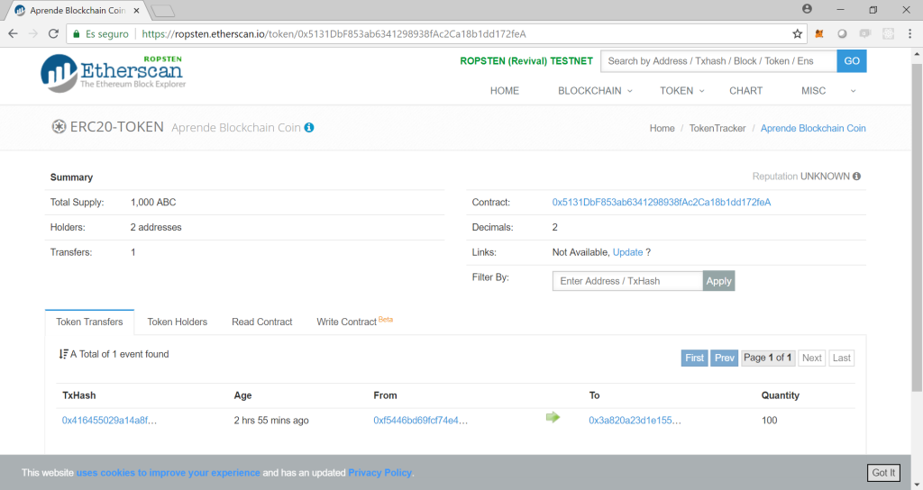
Task: Click the GO search button
Action: [852, 61]
